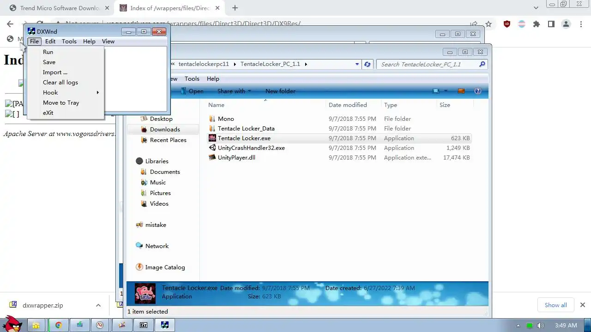Open the Downloads folder in the sidebar
The width and height of the screenshot is (591, 332).
click(x=165, y=130)
